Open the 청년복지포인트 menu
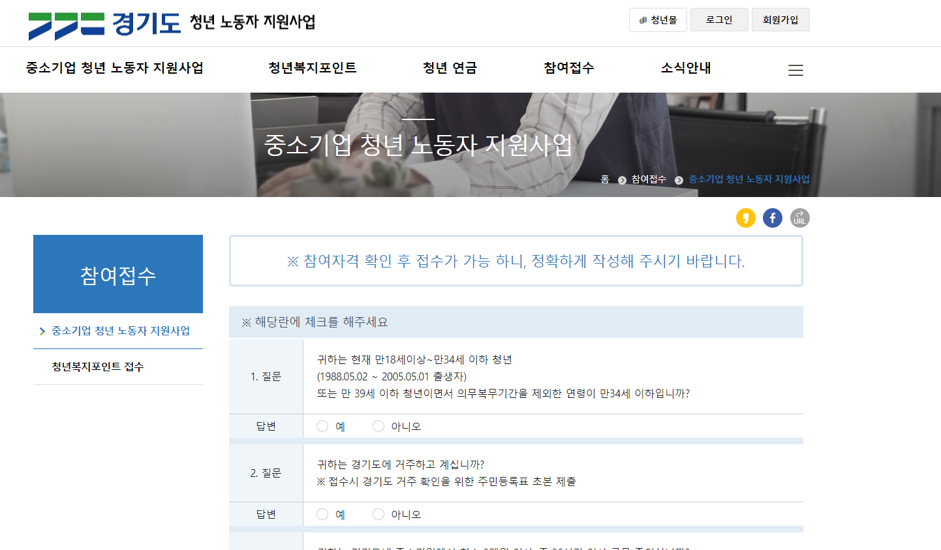The height and width of the screenshot is (550, 941). click(x=311, y=68)
